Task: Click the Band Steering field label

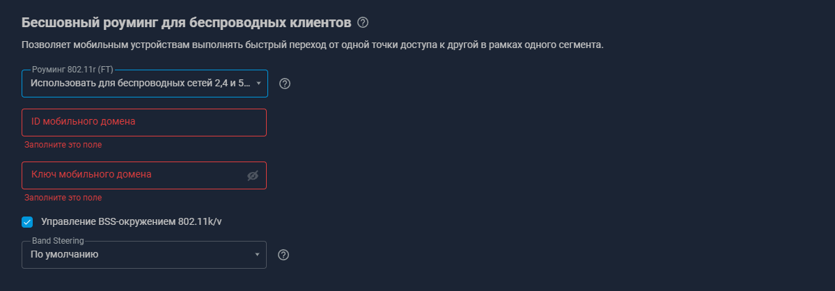Action: tap(58, 241)
